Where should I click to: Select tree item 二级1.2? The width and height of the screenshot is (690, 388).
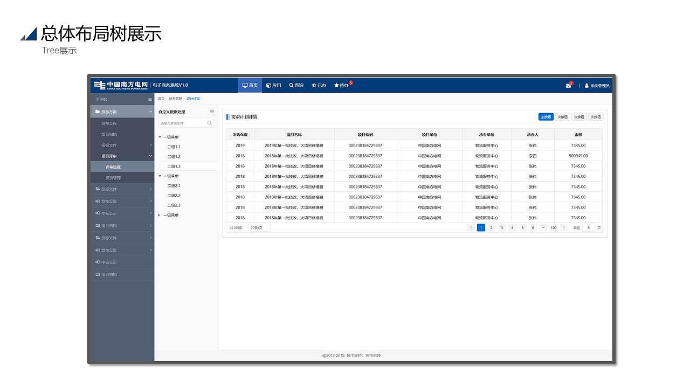pos(174,156)
